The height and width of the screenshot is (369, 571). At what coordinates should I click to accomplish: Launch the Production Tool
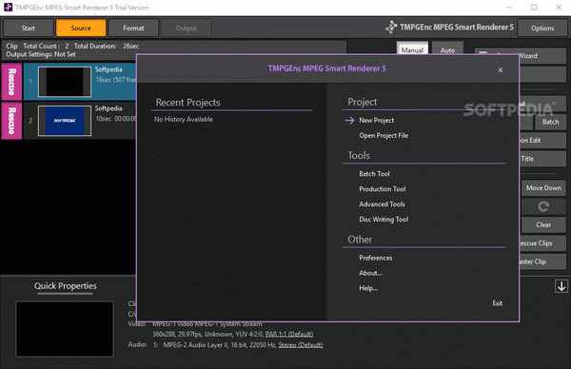[382, 189]
